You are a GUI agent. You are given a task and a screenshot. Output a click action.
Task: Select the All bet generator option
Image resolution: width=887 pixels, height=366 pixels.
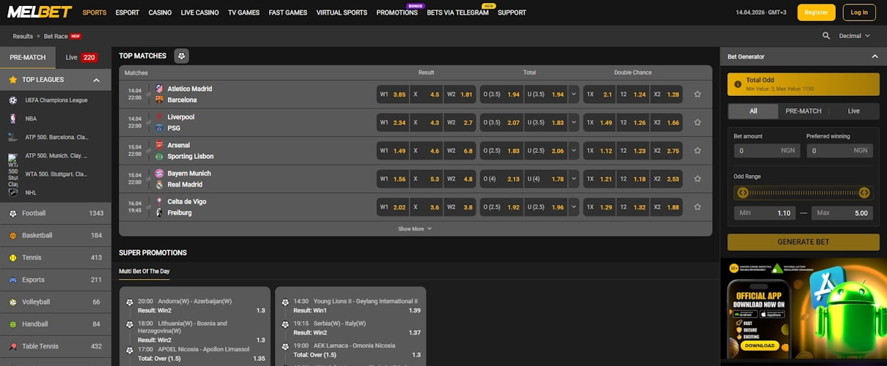pos(753,111)
